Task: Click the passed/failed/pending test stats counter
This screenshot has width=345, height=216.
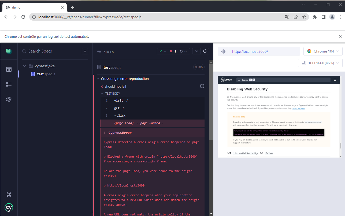Action: [x=173, y=51]
